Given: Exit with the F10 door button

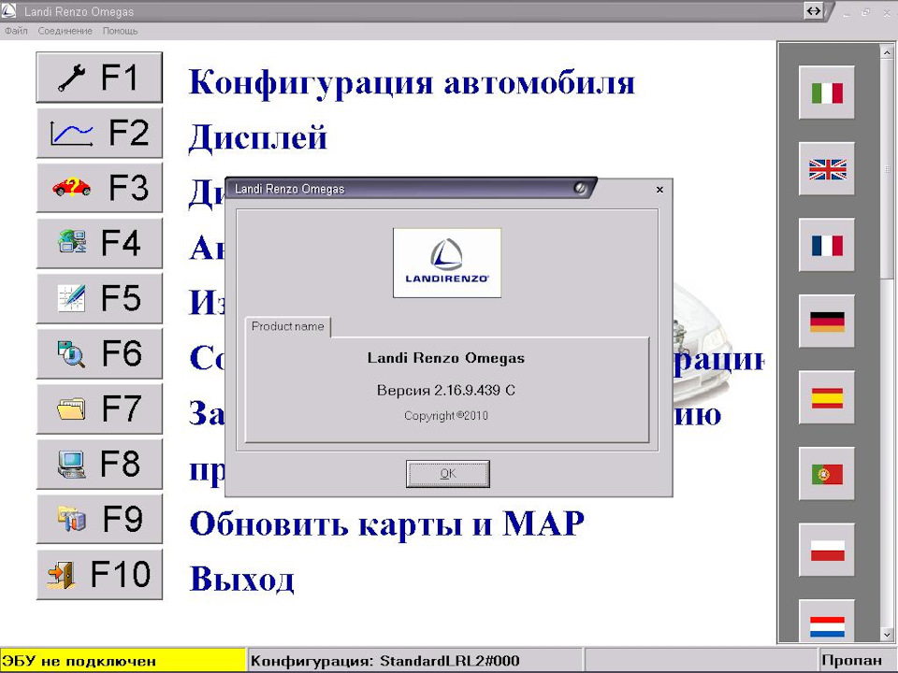Looking at the screenshot, I should [99, 575].
